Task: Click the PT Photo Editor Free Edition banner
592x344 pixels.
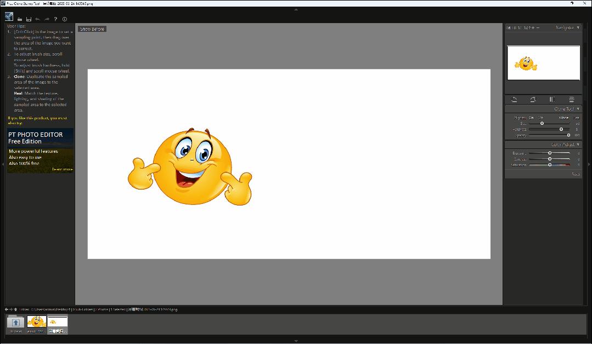Action: (x=40, y=151)
